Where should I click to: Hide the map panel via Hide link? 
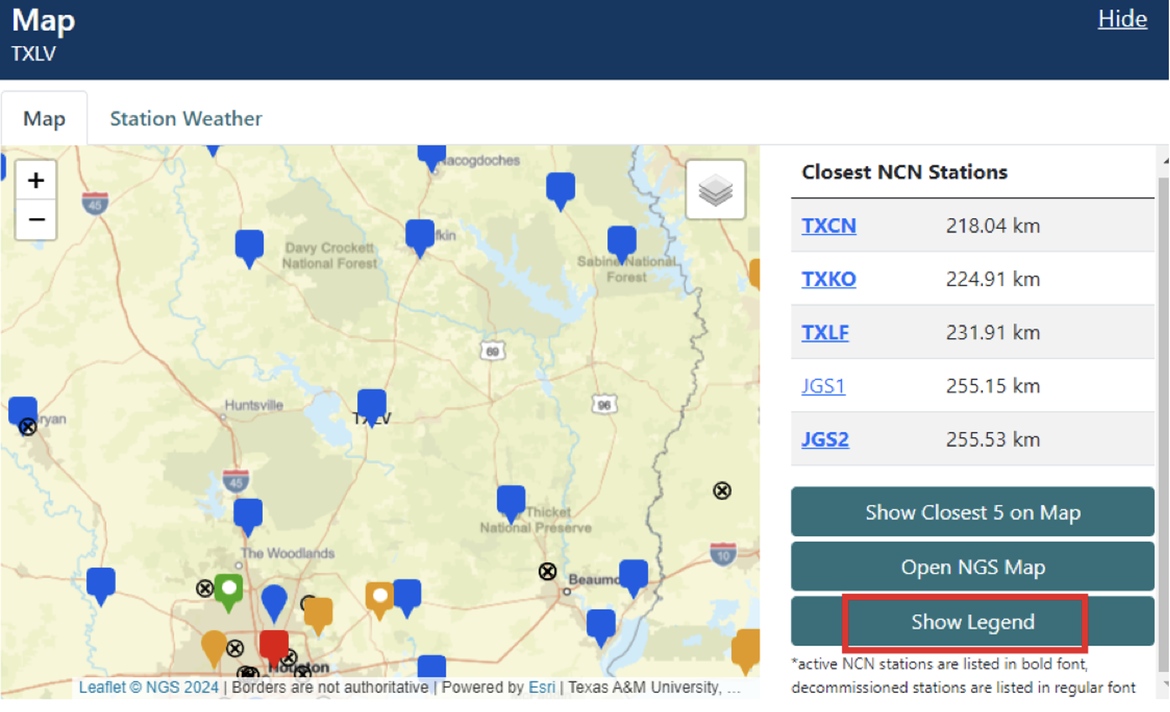[x=1122, y=19]
